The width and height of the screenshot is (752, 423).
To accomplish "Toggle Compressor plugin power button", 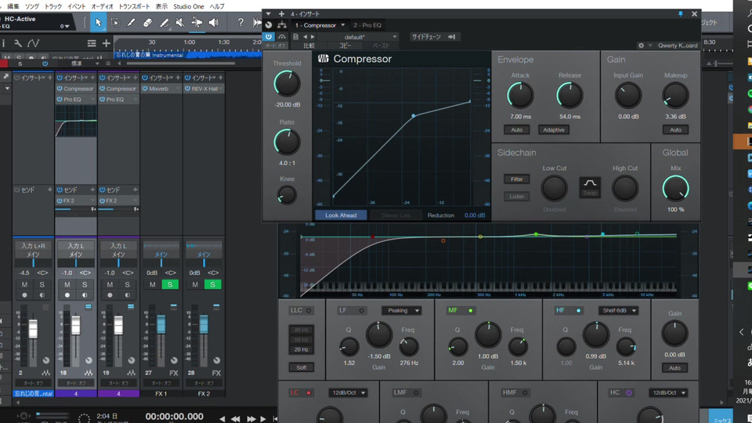I will [269, 37].
